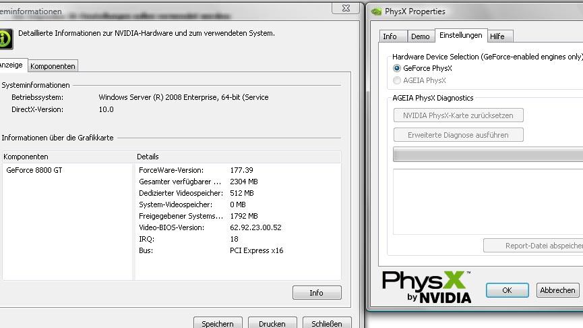The width and height of the screenshot is (583, 328).
Task: Click the Video-BIOS-Version label
Action: pyautogui.click(x=171, y=227)
